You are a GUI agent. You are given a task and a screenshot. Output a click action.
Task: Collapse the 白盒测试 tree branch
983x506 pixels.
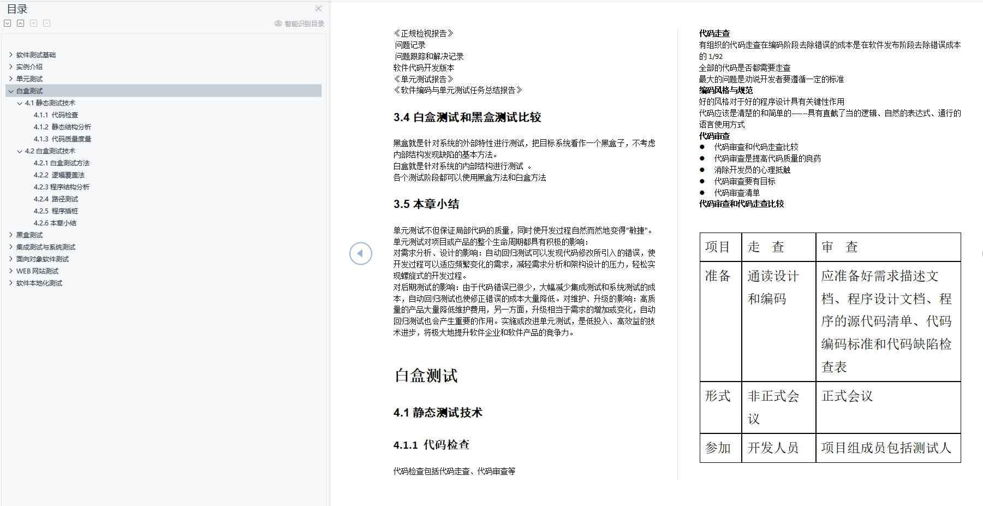(x=11, y=91)
